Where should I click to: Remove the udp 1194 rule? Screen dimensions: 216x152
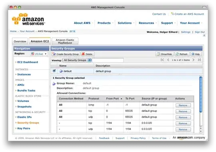pos(183,130)
